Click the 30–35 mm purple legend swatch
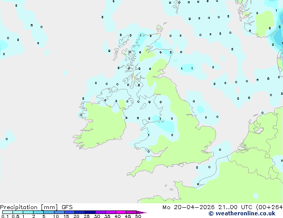The height and width of the screenshot is (218, 283). tap(100, 212)
